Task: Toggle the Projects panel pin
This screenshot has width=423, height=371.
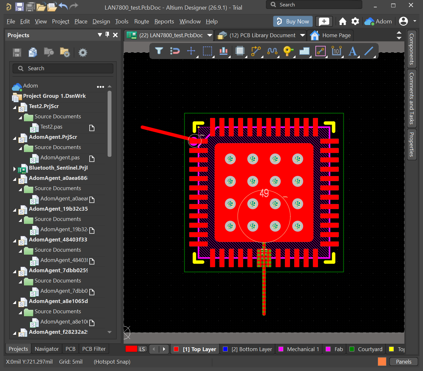Action: (107, 35)
